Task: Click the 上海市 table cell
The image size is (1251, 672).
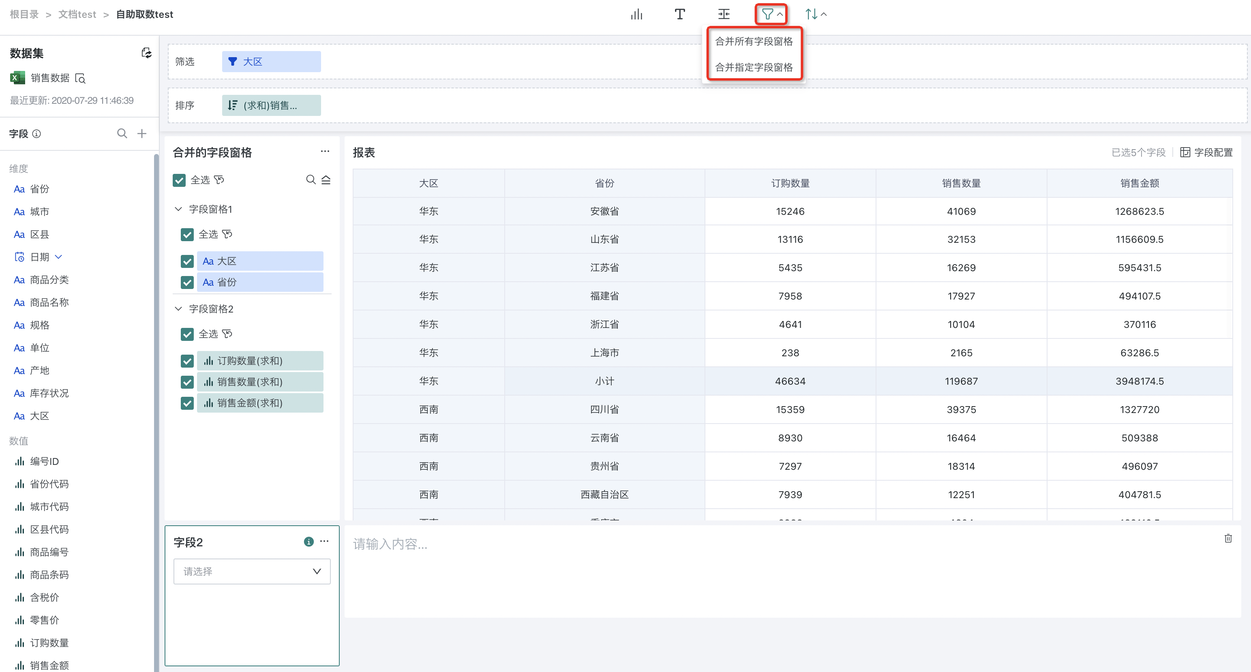Action: pos(604,353)
